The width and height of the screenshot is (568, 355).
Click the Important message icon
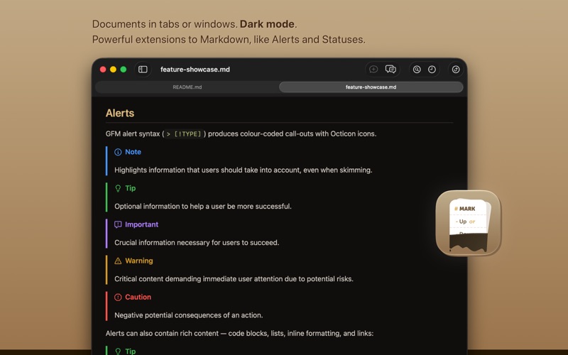(118, 224)
